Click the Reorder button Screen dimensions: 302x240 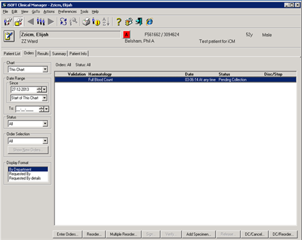click(x=94, y=234)
